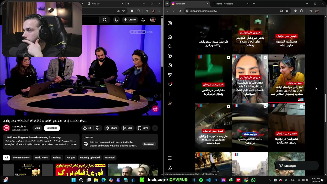Open extensions puzzle icon in YouTube window
Screen dimensions: 327x184
click(138, 11)
